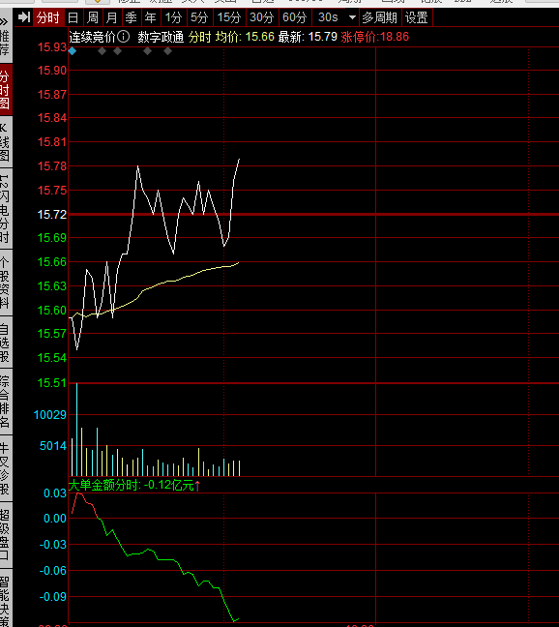Select the 30s interval option
Viewport: 559px width, 627px height.
pyautogui.click(x=328, y=17)
